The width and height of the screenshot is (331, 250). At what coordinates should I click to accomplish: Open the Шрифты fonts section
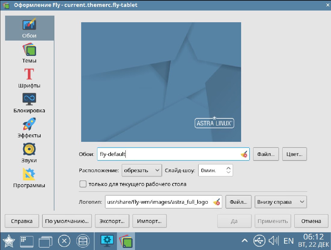coord(29,78)
